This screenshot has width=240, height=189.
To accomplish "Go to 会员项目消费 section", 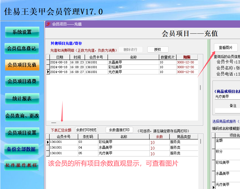I will [x=22, y=81].
